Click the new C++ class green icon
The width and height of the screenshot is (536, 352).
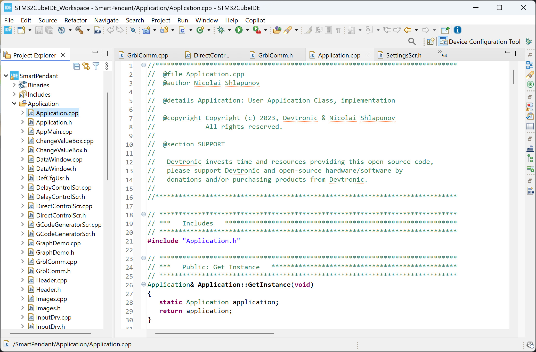click(x=200, y=30)
